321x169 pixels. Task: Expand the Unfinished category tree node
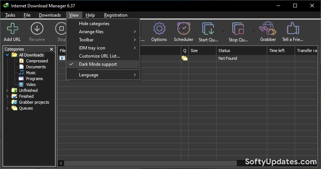7,90
